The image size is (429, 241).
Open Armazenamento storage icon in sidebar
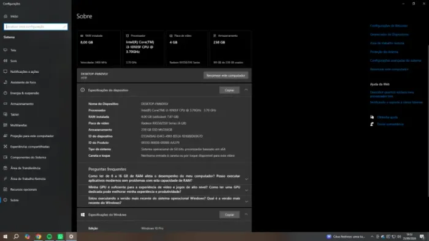click(6, 104)
